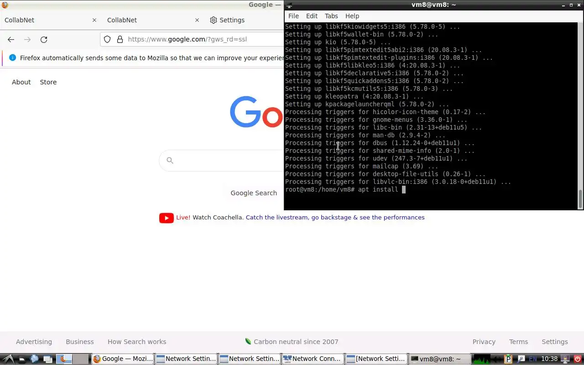Open the terminal Edit menu
The width and height of the screenshot is (584, 365).
click(x=312, y=16)
